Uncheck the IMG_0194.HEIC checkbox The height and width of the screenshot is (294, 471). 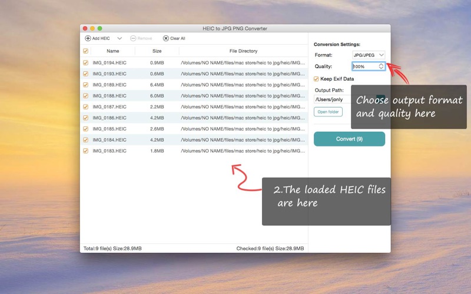pyautogui.click(x=85, y=63)
